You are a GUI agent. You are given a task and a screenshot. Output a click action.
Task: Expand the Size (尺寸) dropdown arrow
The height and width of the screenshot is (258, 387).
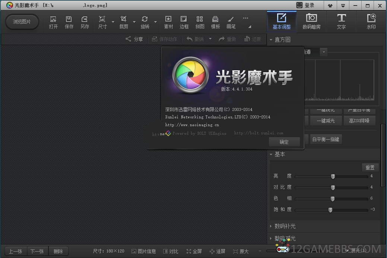point(113,22)
